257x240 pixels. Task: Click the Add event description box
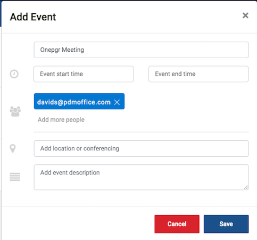coord(141,177)
